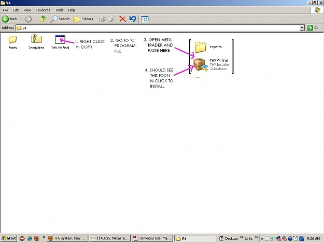Image resolution: width=324 pixels, height=243 pixels.
Task: Select the THV V4 final program file
Action: coord(60,42)
